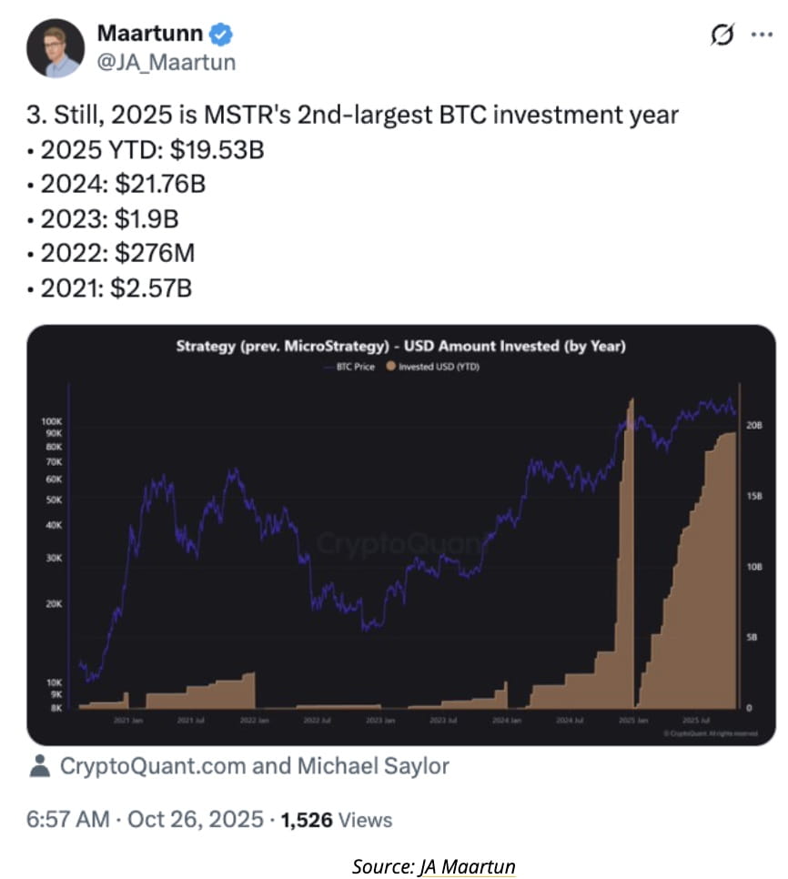View the 1,526 Views analytics
The image size is (788, 879).
point(337,820)
